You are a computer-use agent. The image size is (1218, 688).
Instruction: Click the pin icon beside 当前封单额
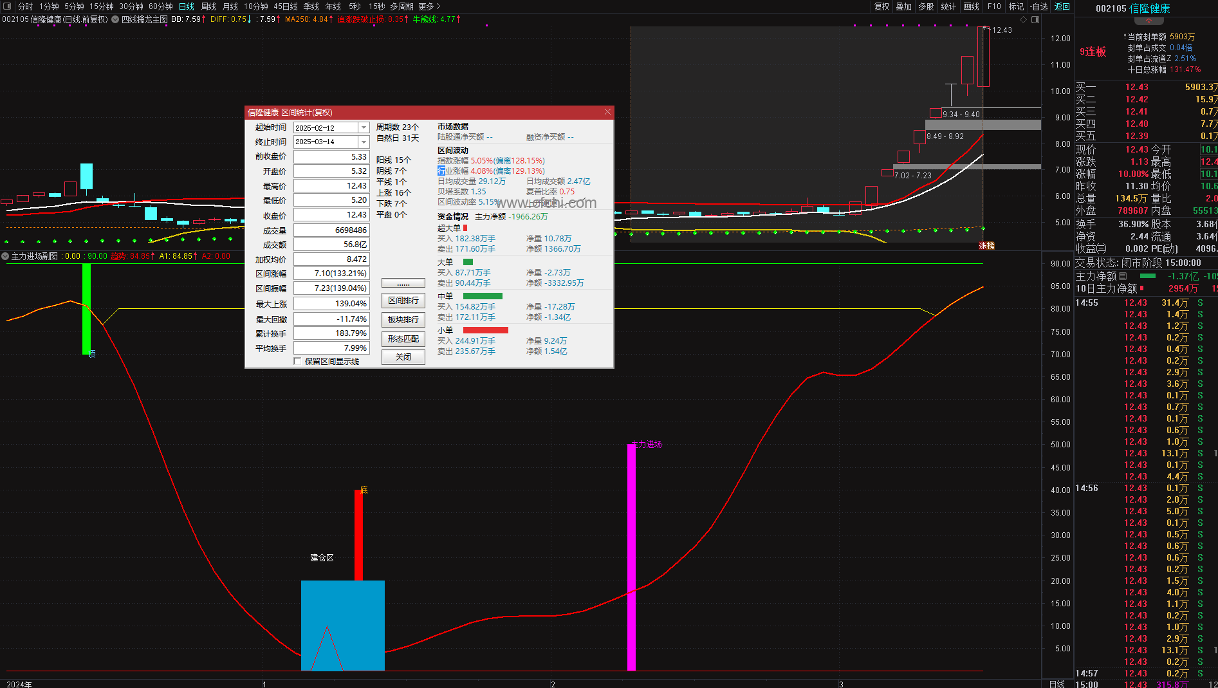[x=1125, y=37]
